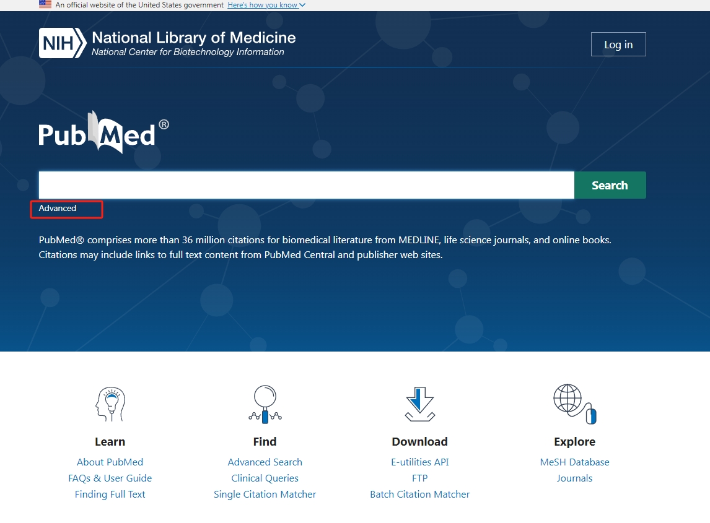Expand "Here's how you know" dropdown
The height and width of the screenshot is (523, 710).
[266, 5]
